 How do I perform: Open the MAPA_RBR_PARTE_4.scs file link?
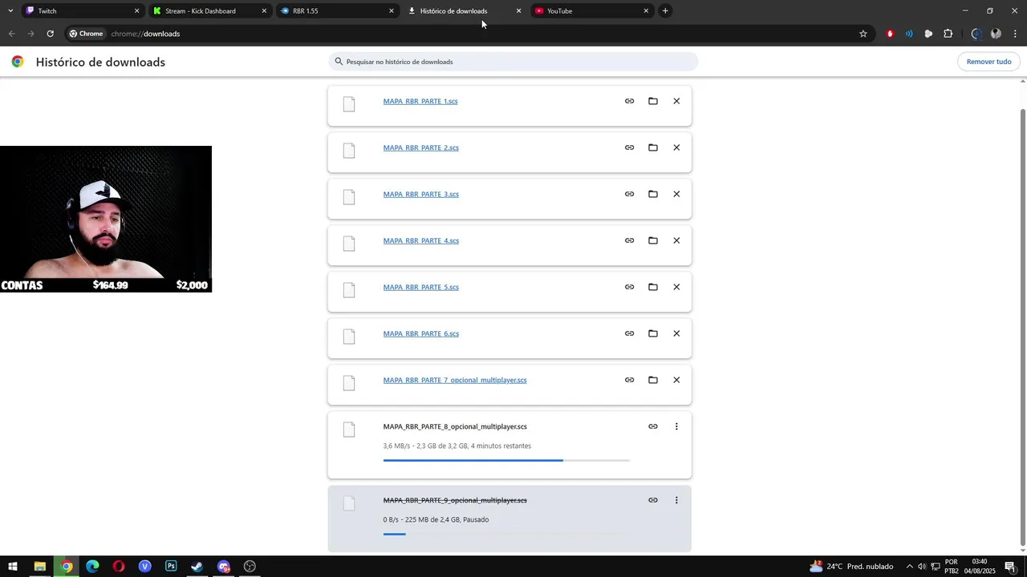click(x=421, y=240)
